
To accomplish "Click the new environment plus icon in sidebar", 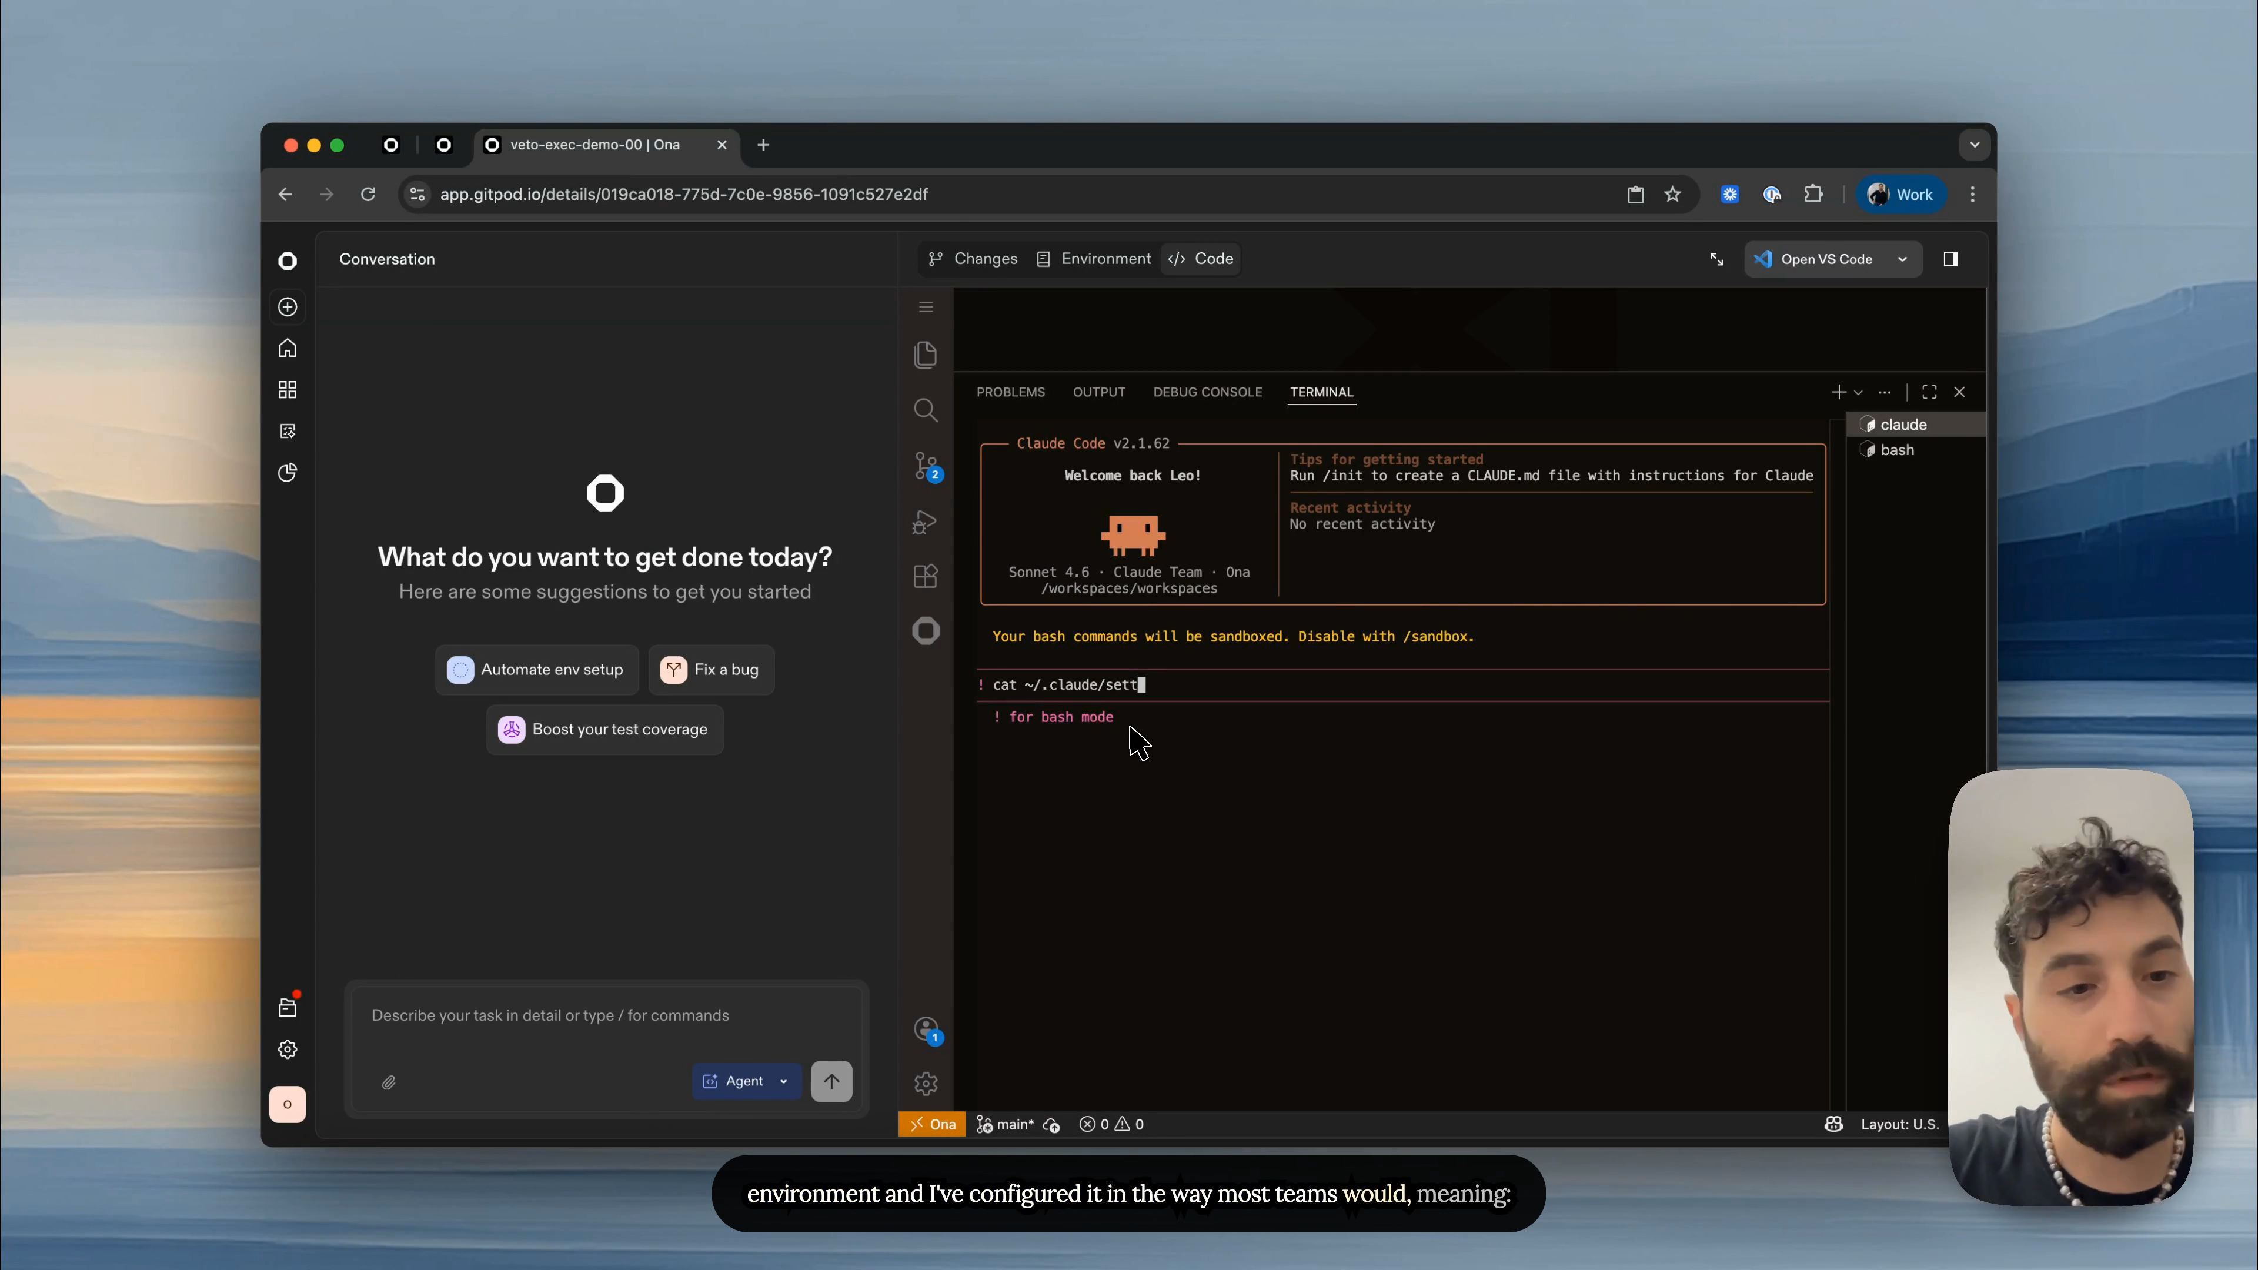I will pos(288,307).
